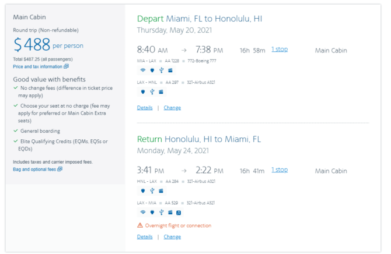Click the $488 per person price

(48, 45)
